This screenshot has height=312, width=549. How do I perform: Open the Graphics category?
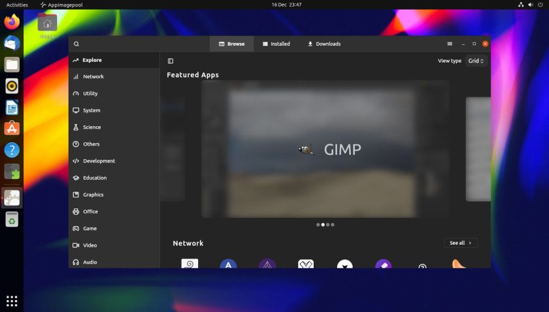point(114,195)
